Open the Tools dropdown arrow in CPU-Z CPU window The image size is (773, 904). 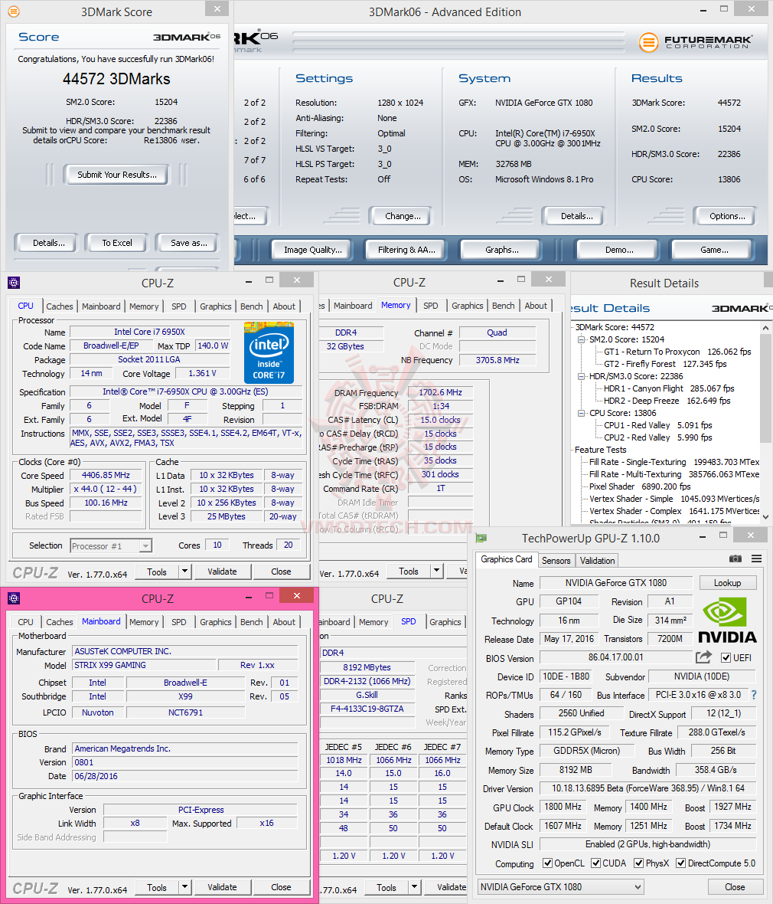(x=184, y=572)
